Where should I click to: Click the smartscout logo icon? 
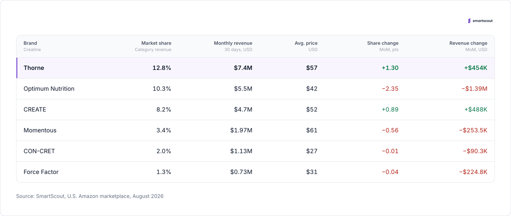469,21
